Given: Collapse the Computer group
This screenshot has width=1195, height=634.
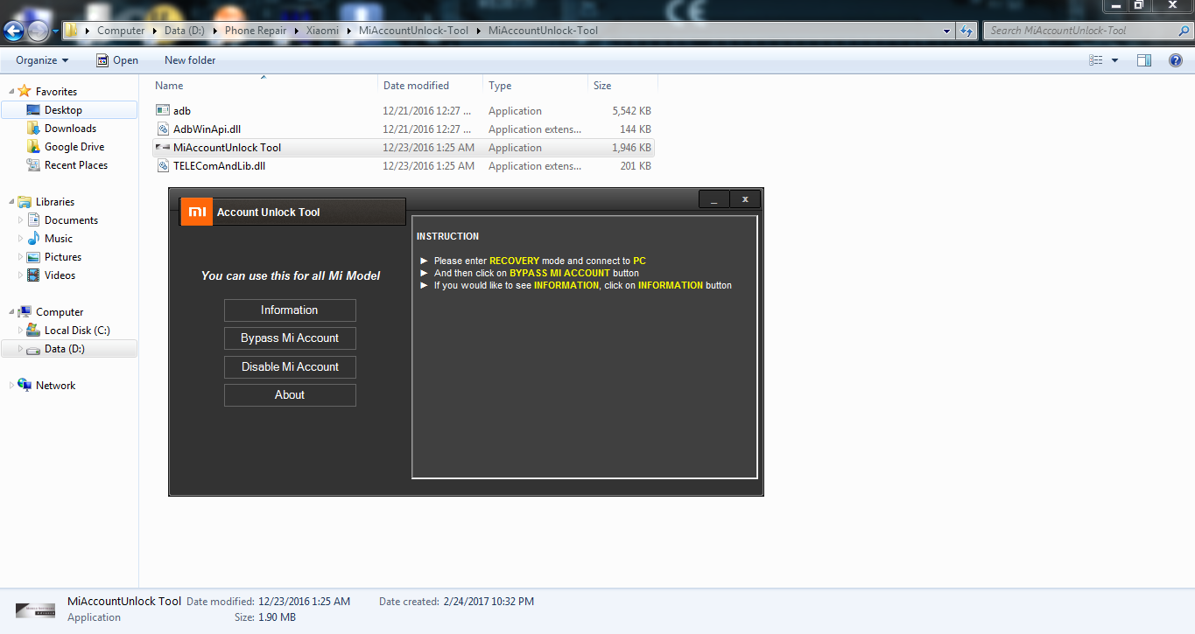Looking at the screenshot, I should click(11, 312).
